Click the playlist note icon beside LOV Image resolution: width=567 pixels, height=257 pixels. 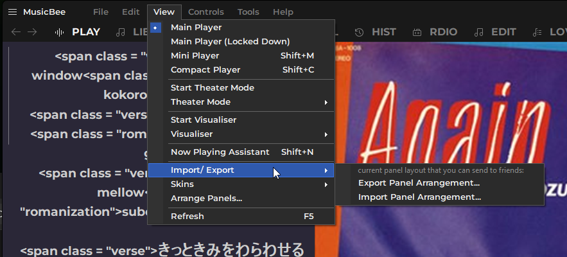(537, 32)
